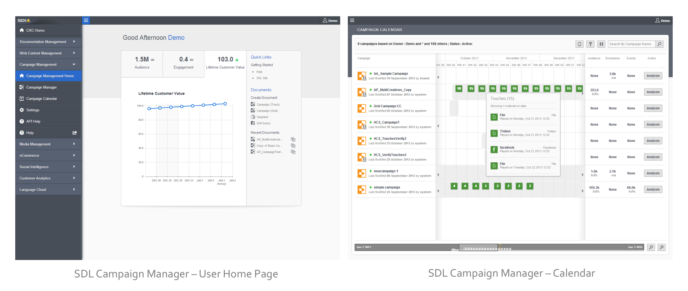This screenshot has width=688, height=291.
Task: Click 18 touches marker on AP_MultiCreatives_Copy
Action: (x=459, y=88)
